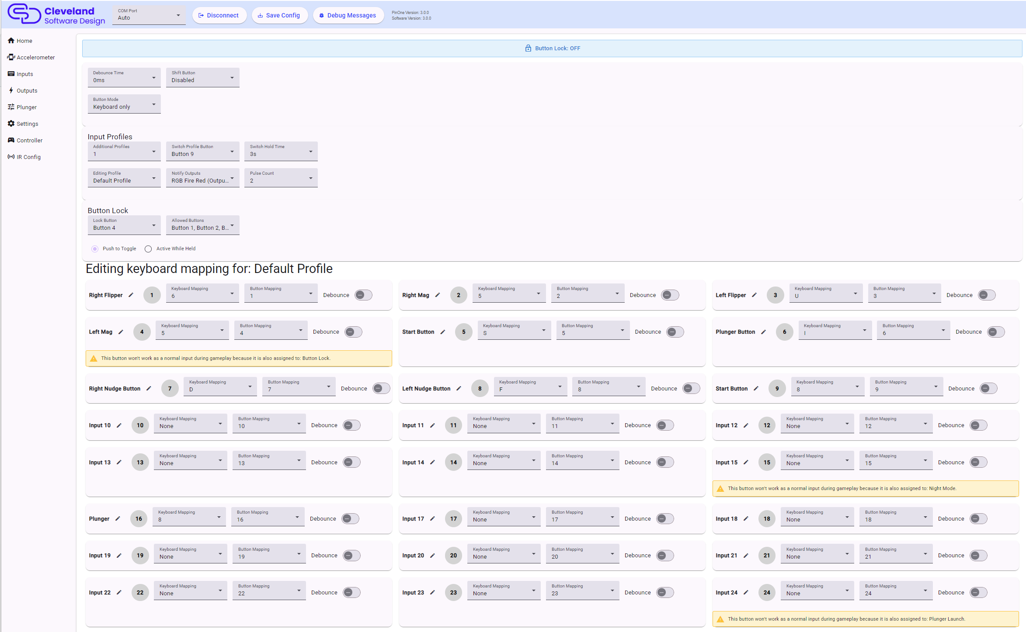Screen dimensions: 1026x632
Task: Select the Active While Held radio option
Action: 148,249
